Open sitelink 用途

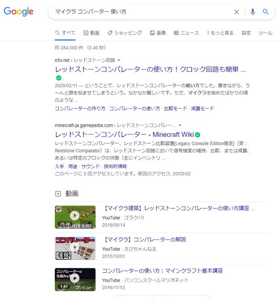pos(73,167)
